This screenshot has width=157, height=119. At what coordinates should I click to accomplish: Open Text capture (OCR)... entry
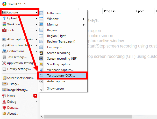pyautogui.click(x=63, y=76)
